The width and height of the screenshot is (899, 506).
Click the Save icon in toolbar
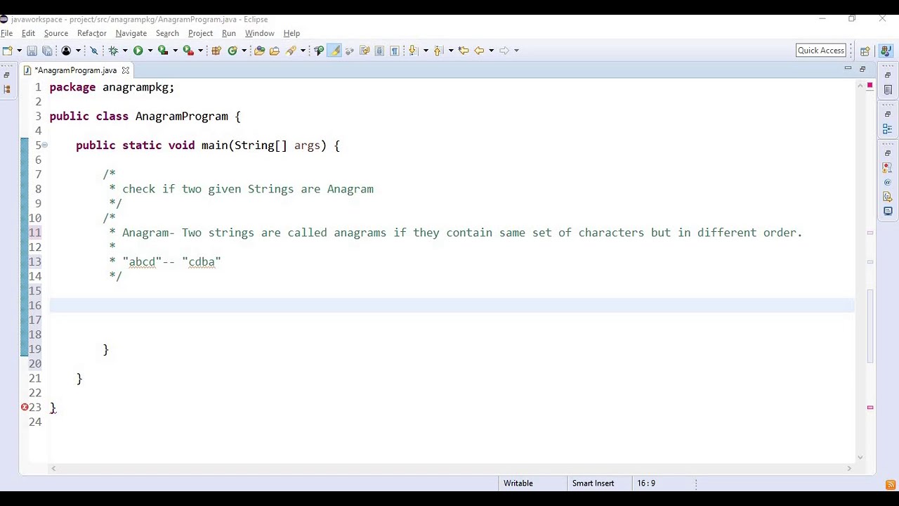coord(32,51)
